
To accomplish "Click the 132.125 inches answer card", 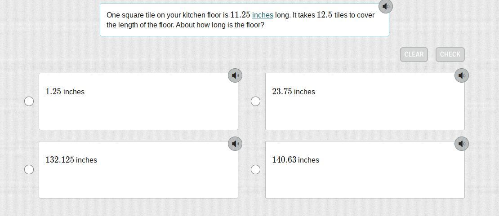I will click(x=138, y=176).
